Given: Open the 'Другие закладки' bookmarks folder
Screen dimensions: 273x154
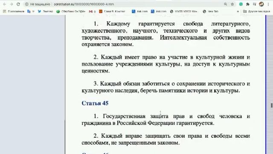Looking at the screenshot, I should point(256,12).
